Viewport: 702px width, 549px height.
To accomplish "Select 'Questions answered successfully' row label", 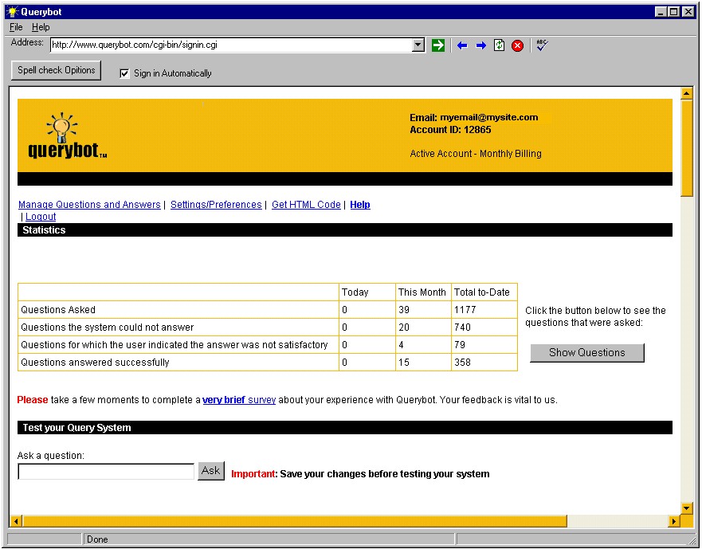I will (95, 363).
